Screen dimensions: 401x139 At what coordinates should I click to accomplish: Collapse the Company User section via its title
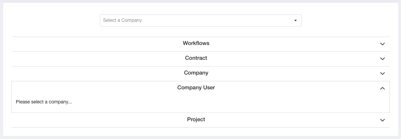pos(196,88)
